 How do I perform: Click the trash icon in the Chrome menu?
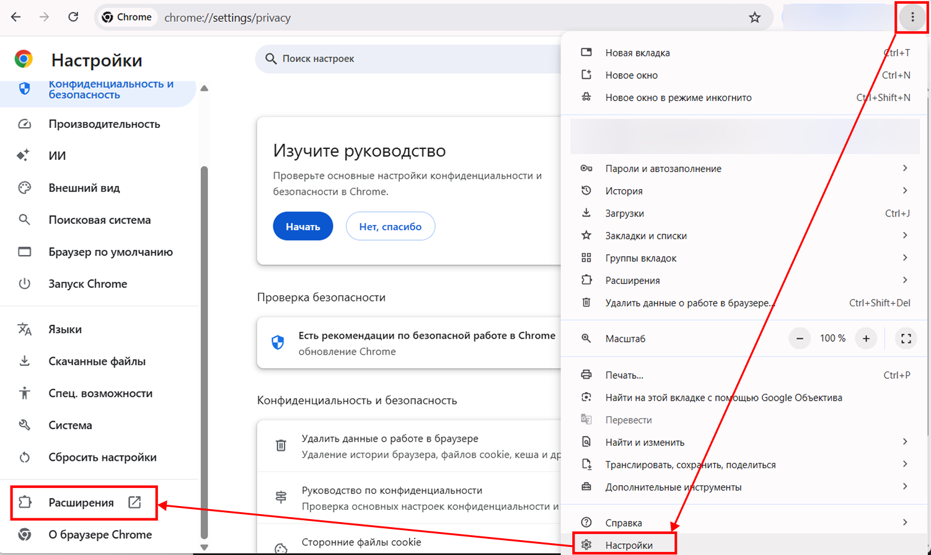(x=586, y=303)
